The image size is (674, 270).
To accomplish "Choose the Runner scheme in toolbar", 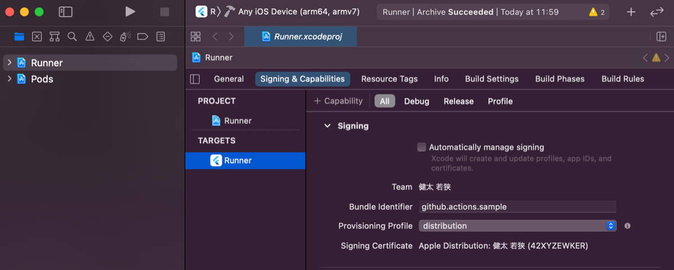I will coord(205,11).
